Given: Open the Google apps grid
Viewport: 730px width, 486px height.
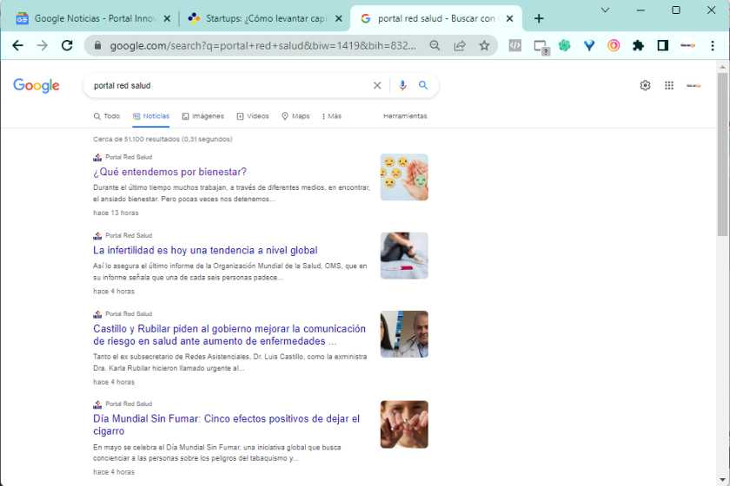Looking at the screenshot, I should [x=669, y=85].
